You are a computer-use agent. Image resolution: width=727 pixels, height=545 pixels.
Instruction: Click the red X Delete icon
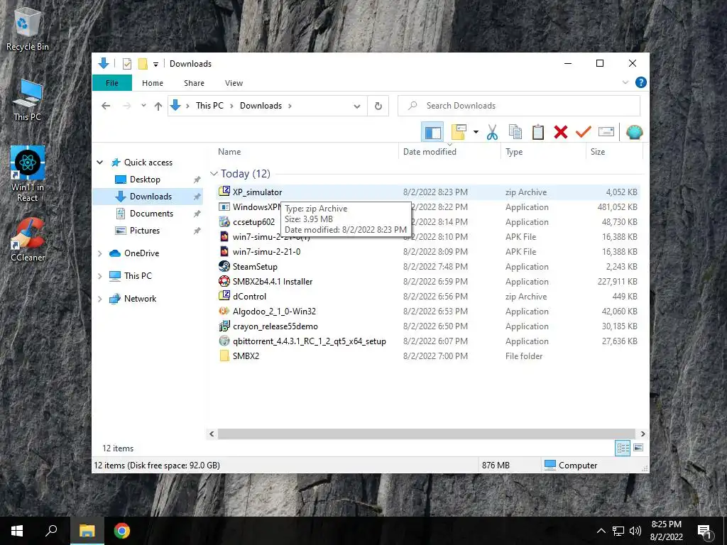(x=561, y=133)
